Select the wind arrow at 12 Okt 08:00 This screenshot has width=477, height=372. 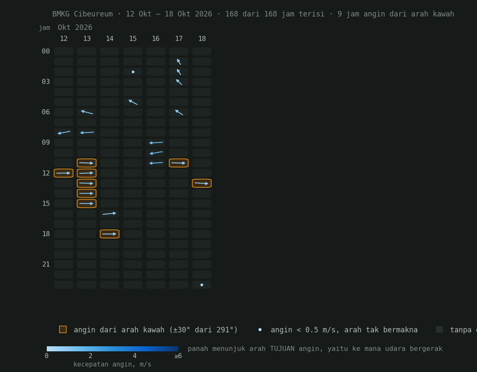point(64,132)
